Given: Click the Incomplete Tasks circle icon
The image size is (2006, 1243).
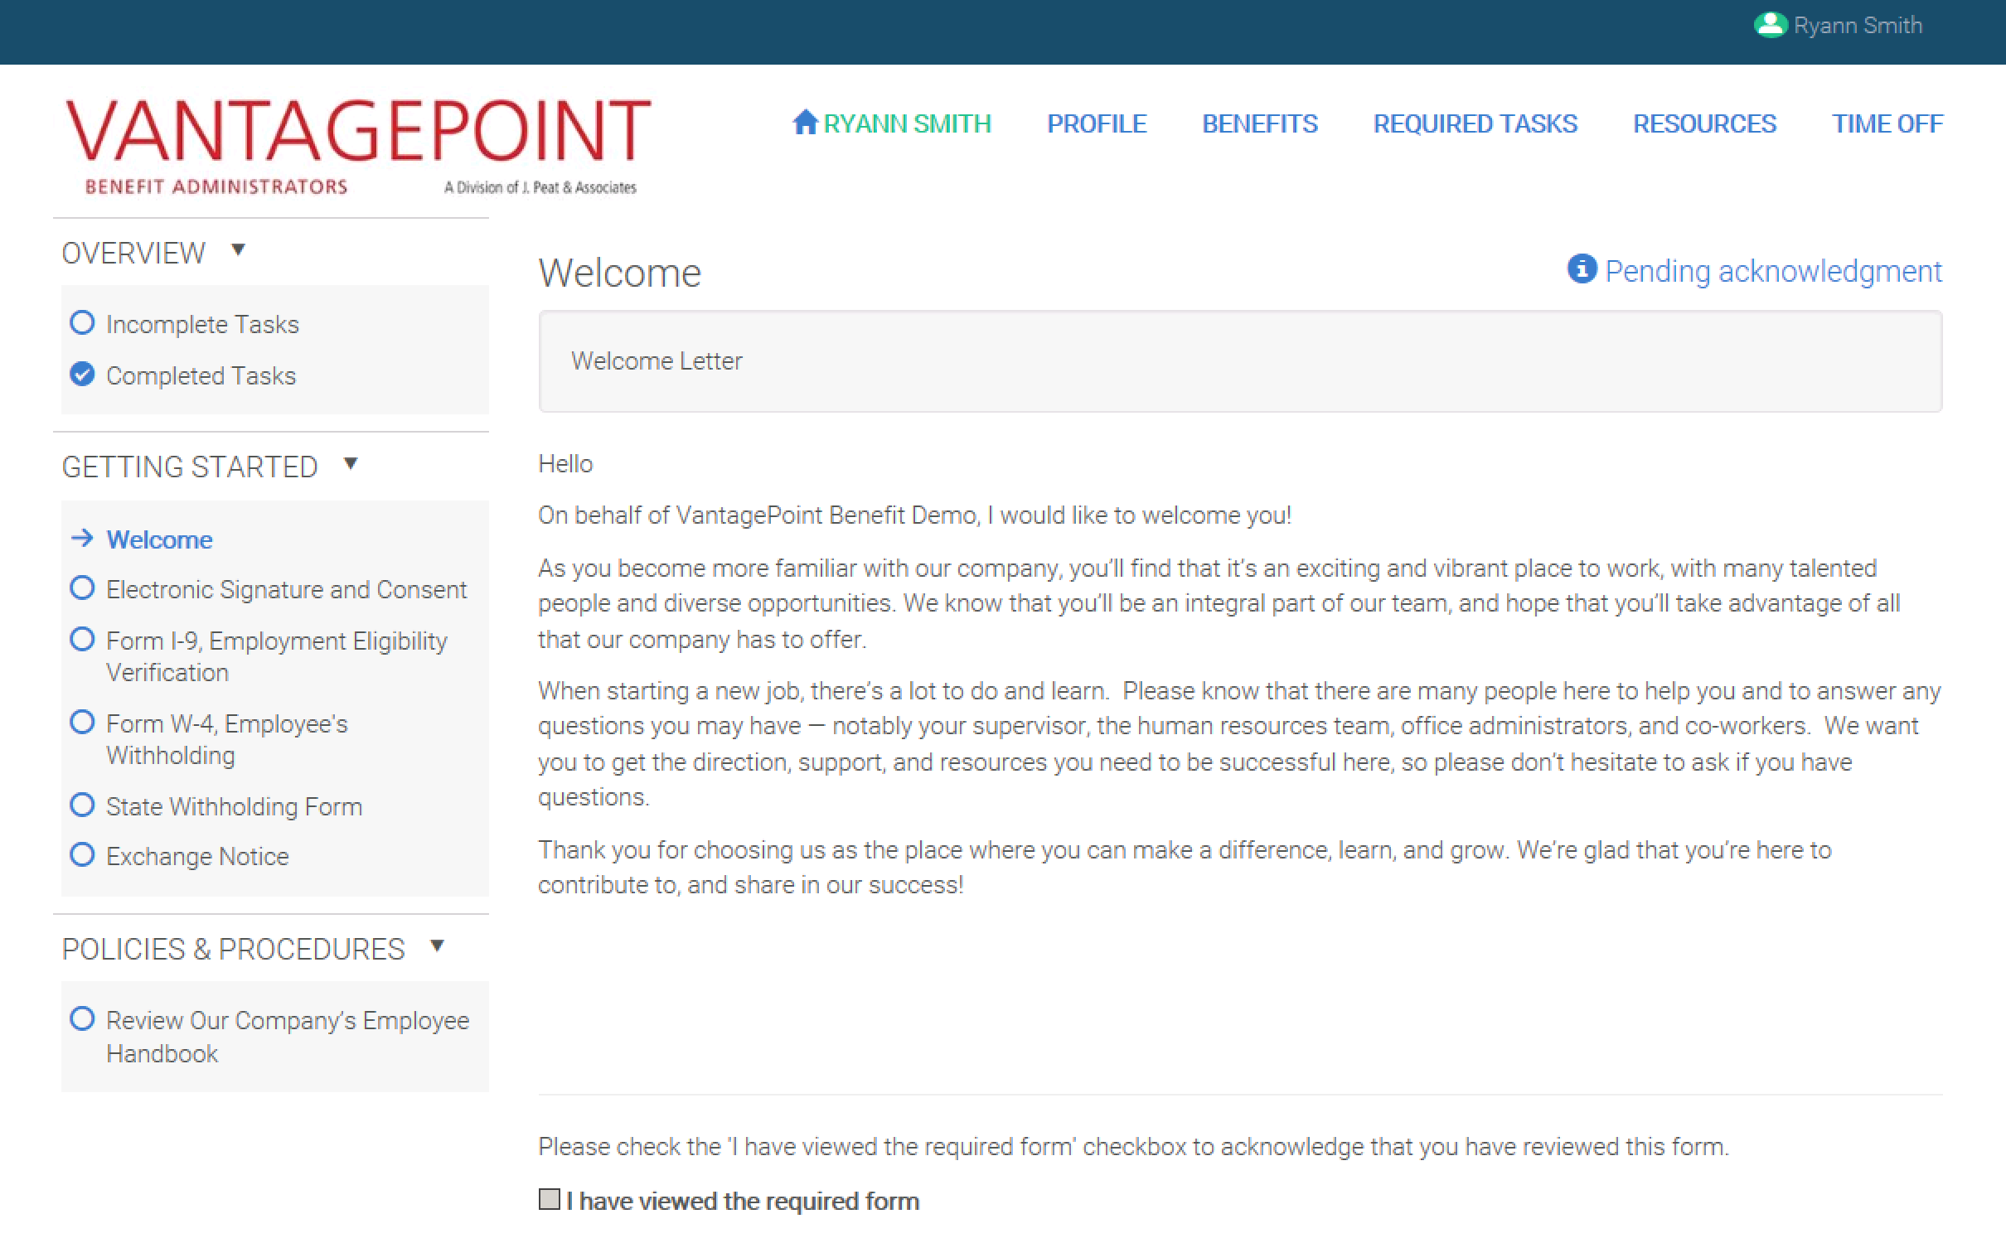Looking at the screenshot, I should click(x=82, y=322).
